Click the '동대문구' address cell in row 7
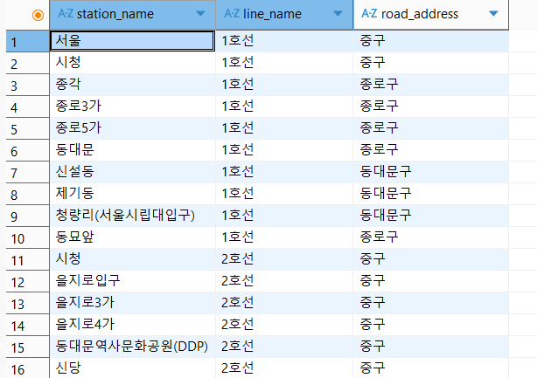 (431, 172)
